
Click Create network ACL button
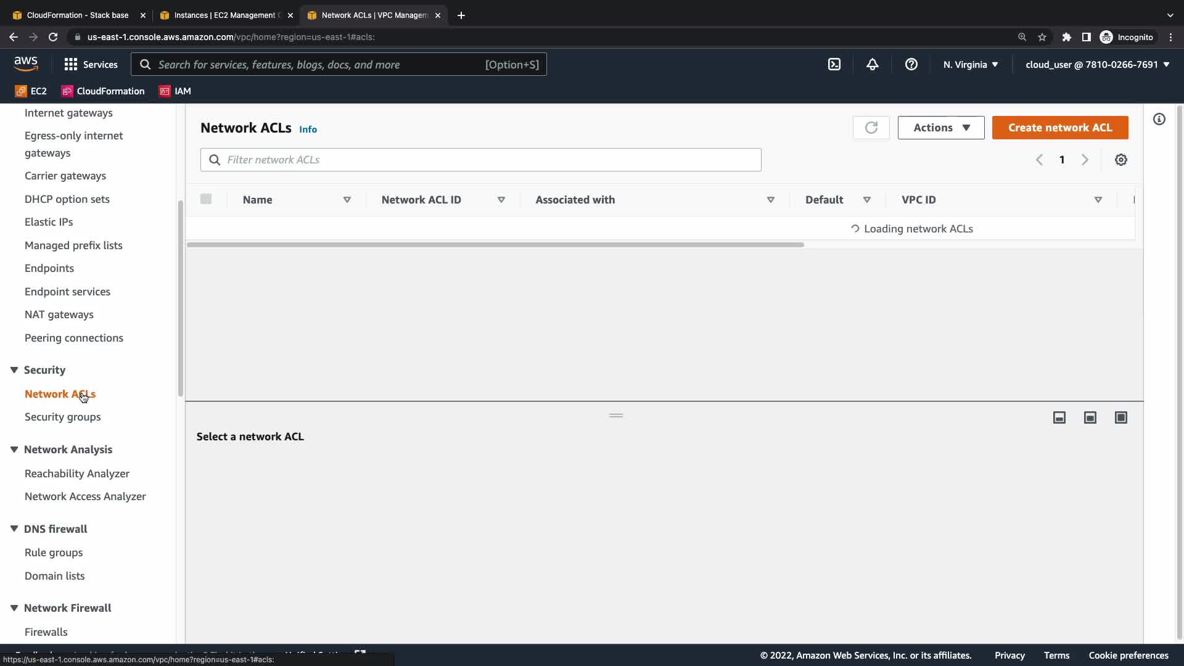[1059, 128]
